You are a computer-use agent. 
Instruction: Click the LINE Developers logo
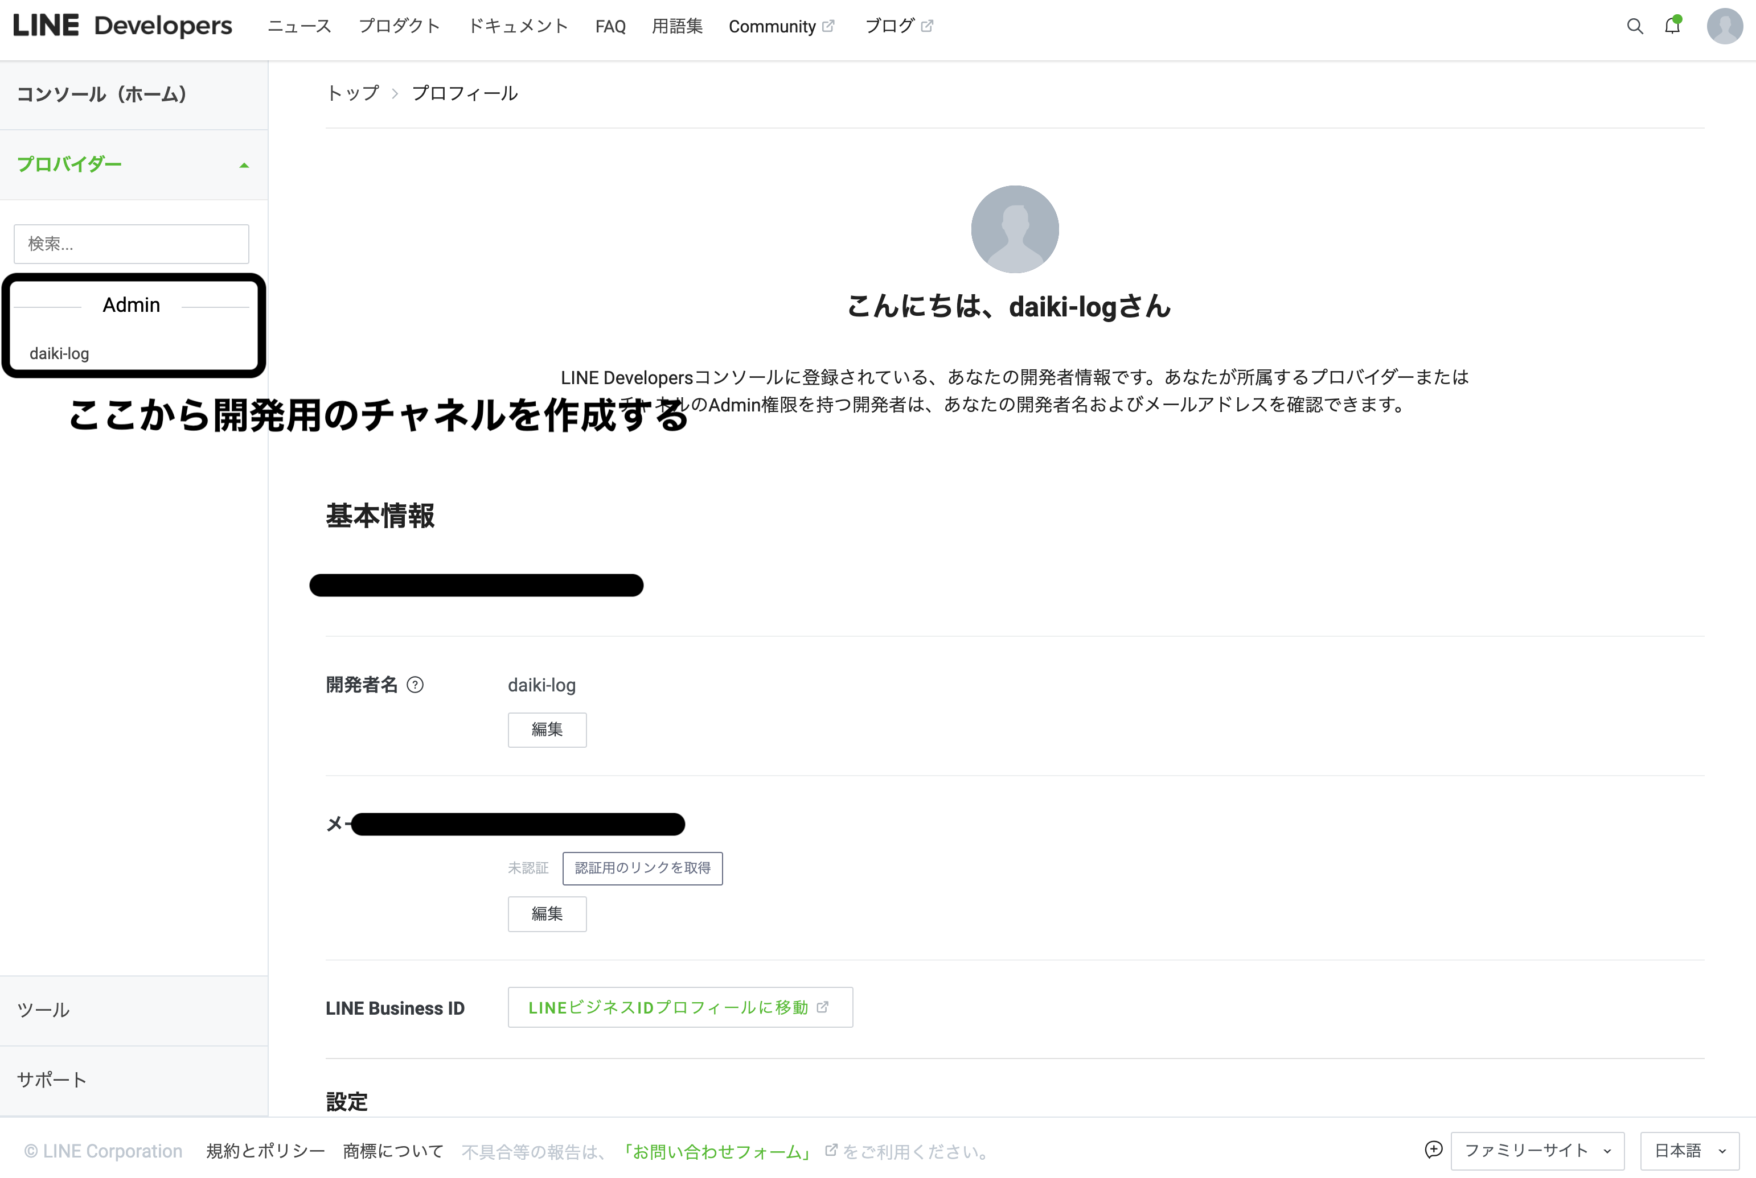click(122, 26)
